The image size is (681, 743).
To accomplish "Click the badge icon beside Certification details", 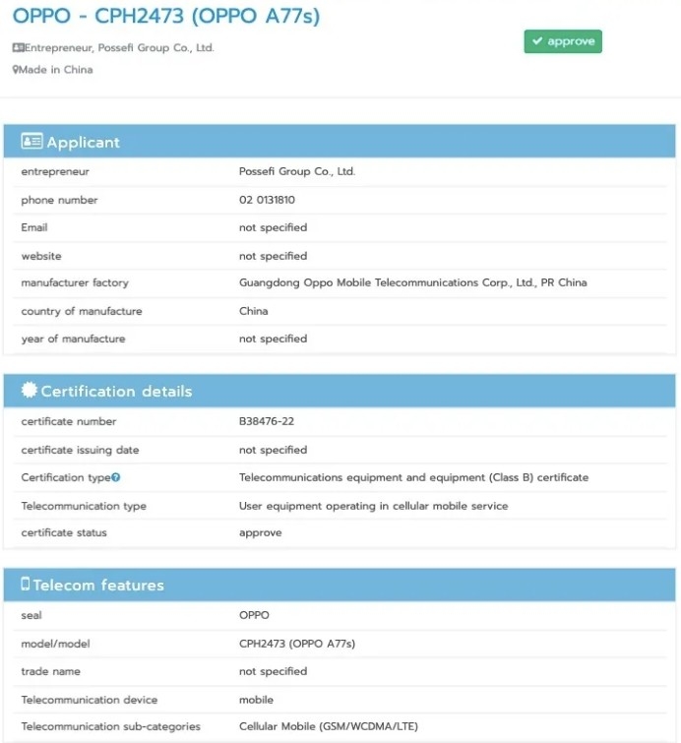I will 30,391.
